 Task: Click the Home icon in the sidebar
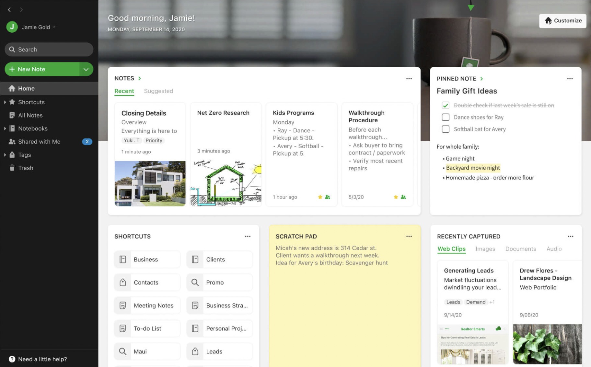[x=12, y=88]
